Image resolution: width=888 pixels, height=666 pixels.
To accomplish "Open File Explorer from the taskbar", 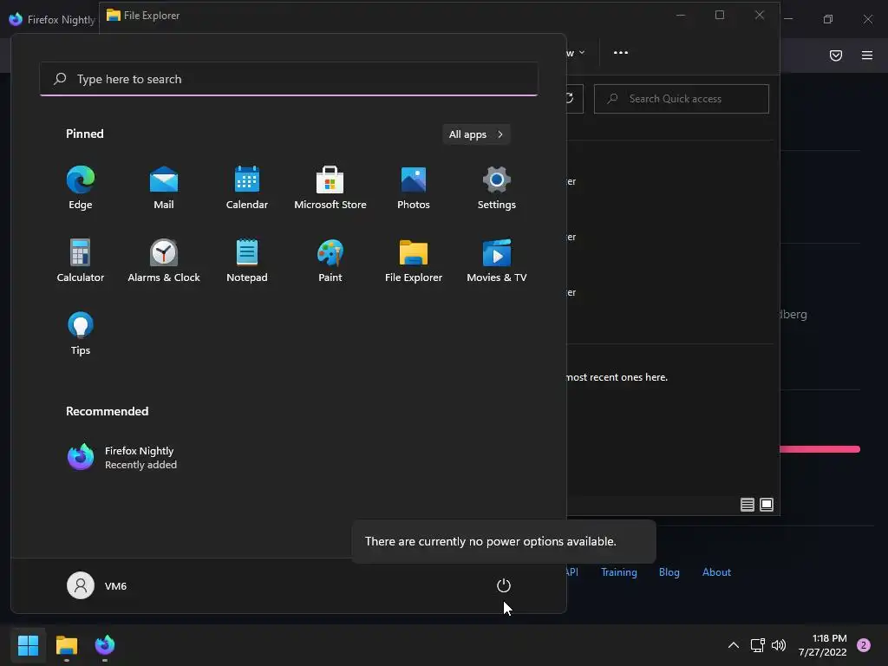I will (66, 645).
